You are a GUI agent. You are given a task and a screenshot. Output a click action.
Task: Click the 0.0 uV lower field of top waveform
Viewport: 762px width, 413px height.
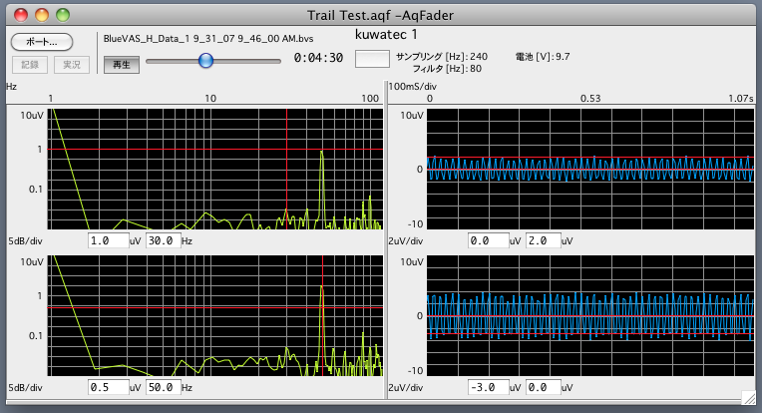(489, 240)
